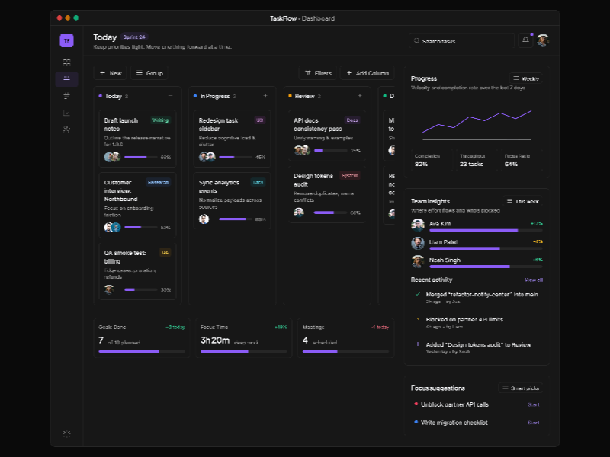Image resolution: width=610 pixels, height=457 pixels.
Task: Click the TF workspace logo in sidebar
Action: (67, 40)
